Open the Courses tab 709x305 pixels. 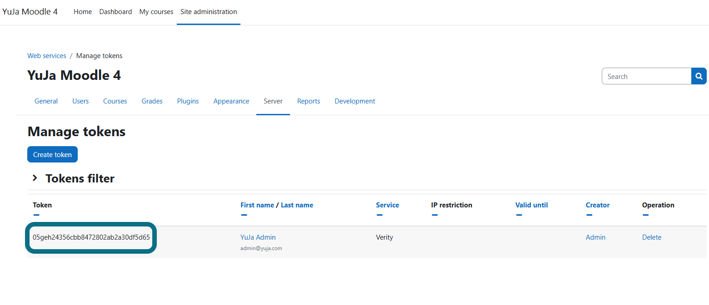pos(115,101)
